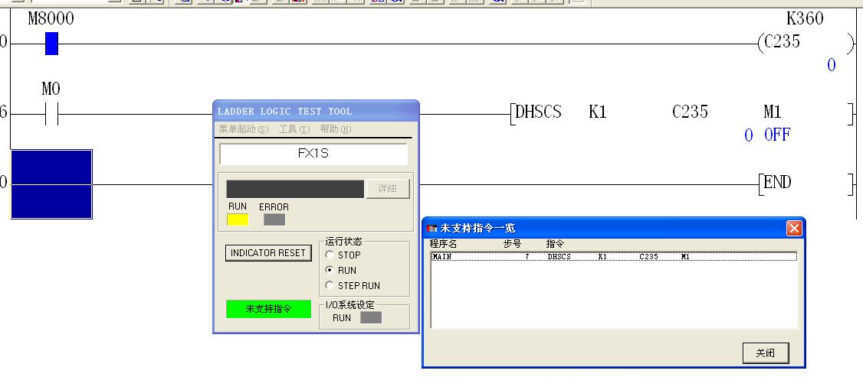Click the FX1S PLC type field
The image size is (863, 390).
point(313,153)
